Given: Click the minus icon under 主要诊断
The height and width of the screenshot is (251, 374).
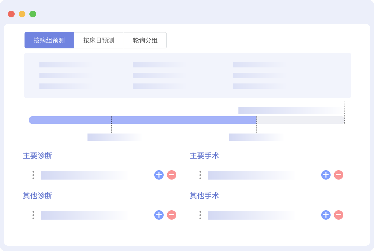Looking at the screenshot, I should (x=172, y=175).
